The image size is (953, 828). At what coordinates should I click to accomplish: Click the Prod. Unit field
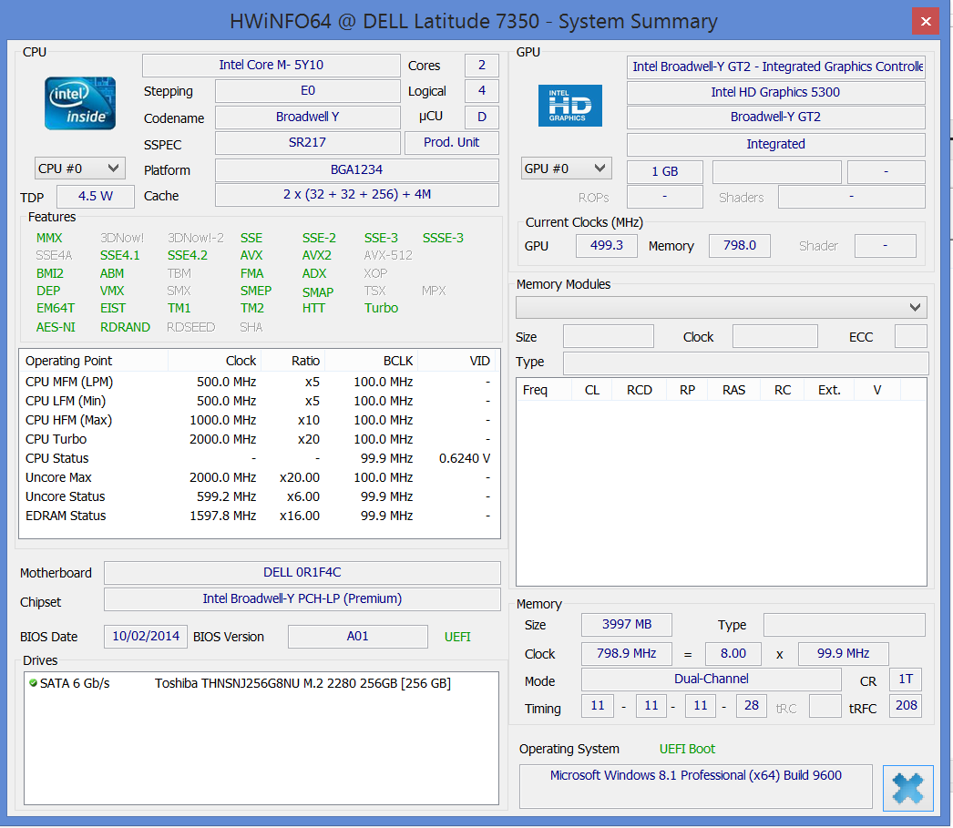451,142
